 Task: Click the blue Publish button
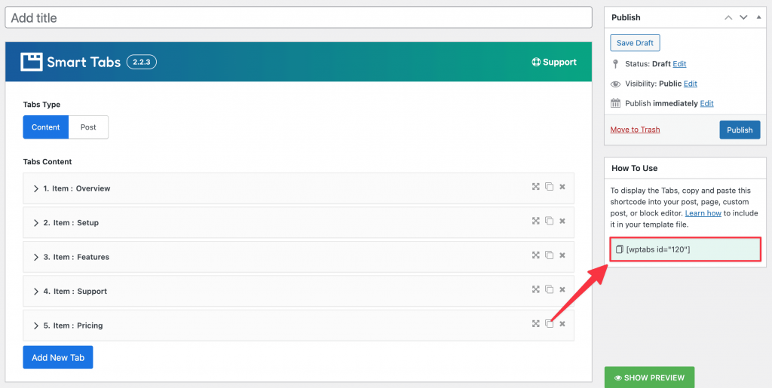[740, 130]
